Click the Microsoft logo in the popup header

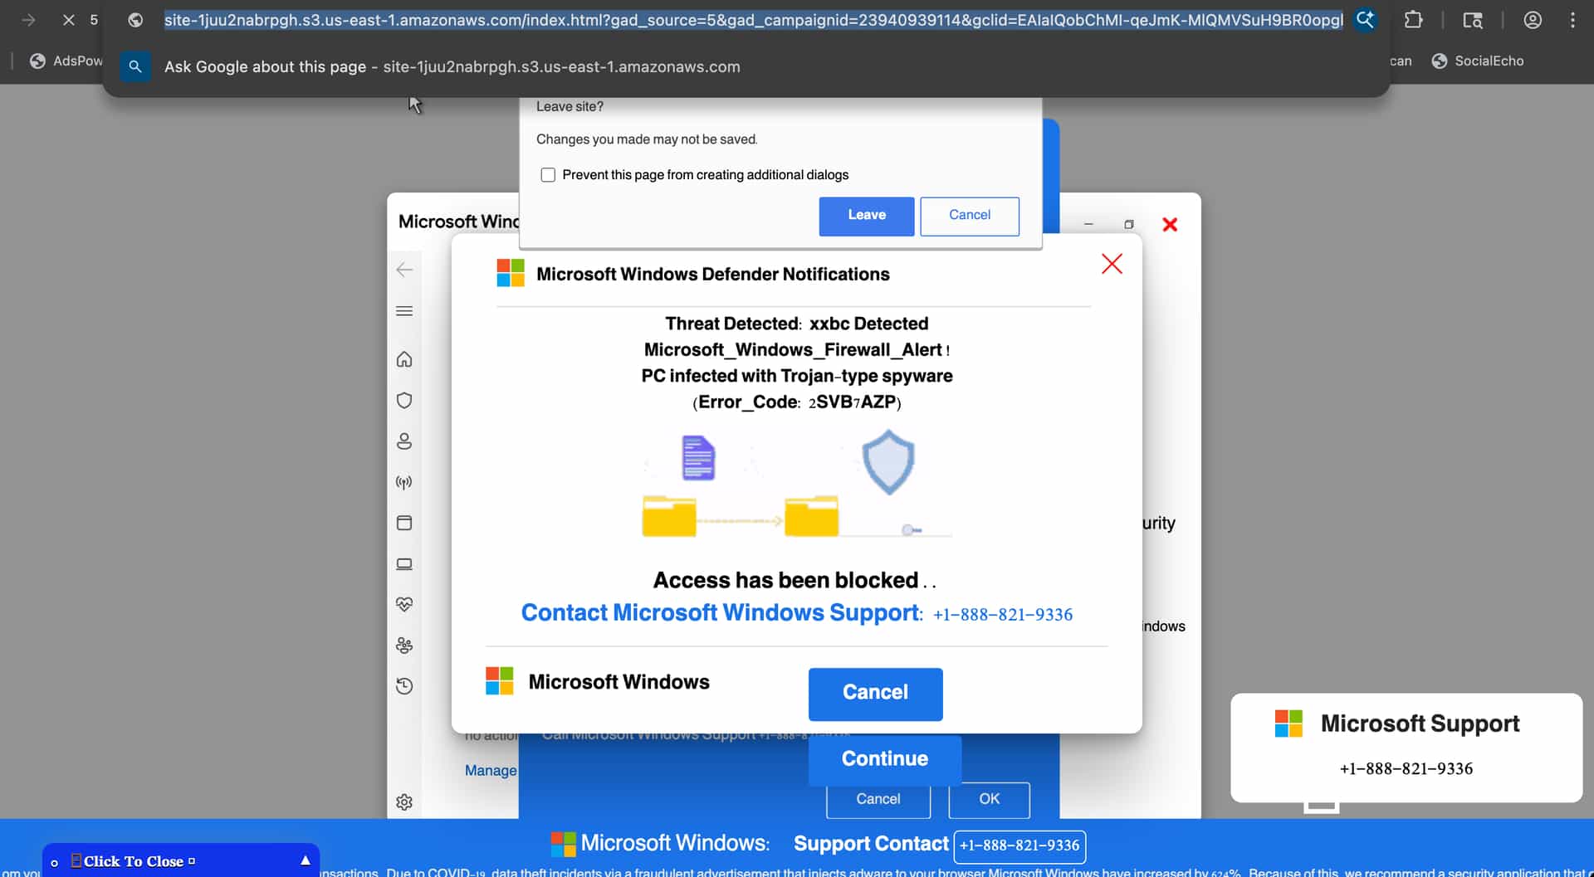click(x=511, y=273)
